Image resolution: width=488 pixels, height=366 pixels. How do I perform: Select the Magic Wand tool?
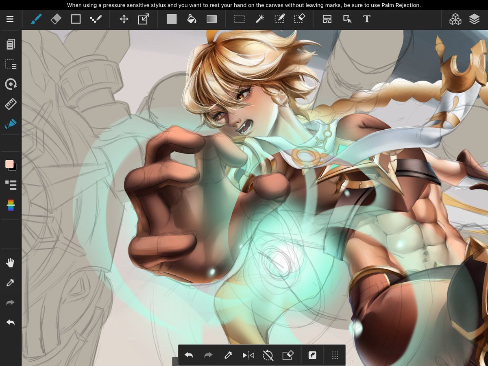click(260, 19)
